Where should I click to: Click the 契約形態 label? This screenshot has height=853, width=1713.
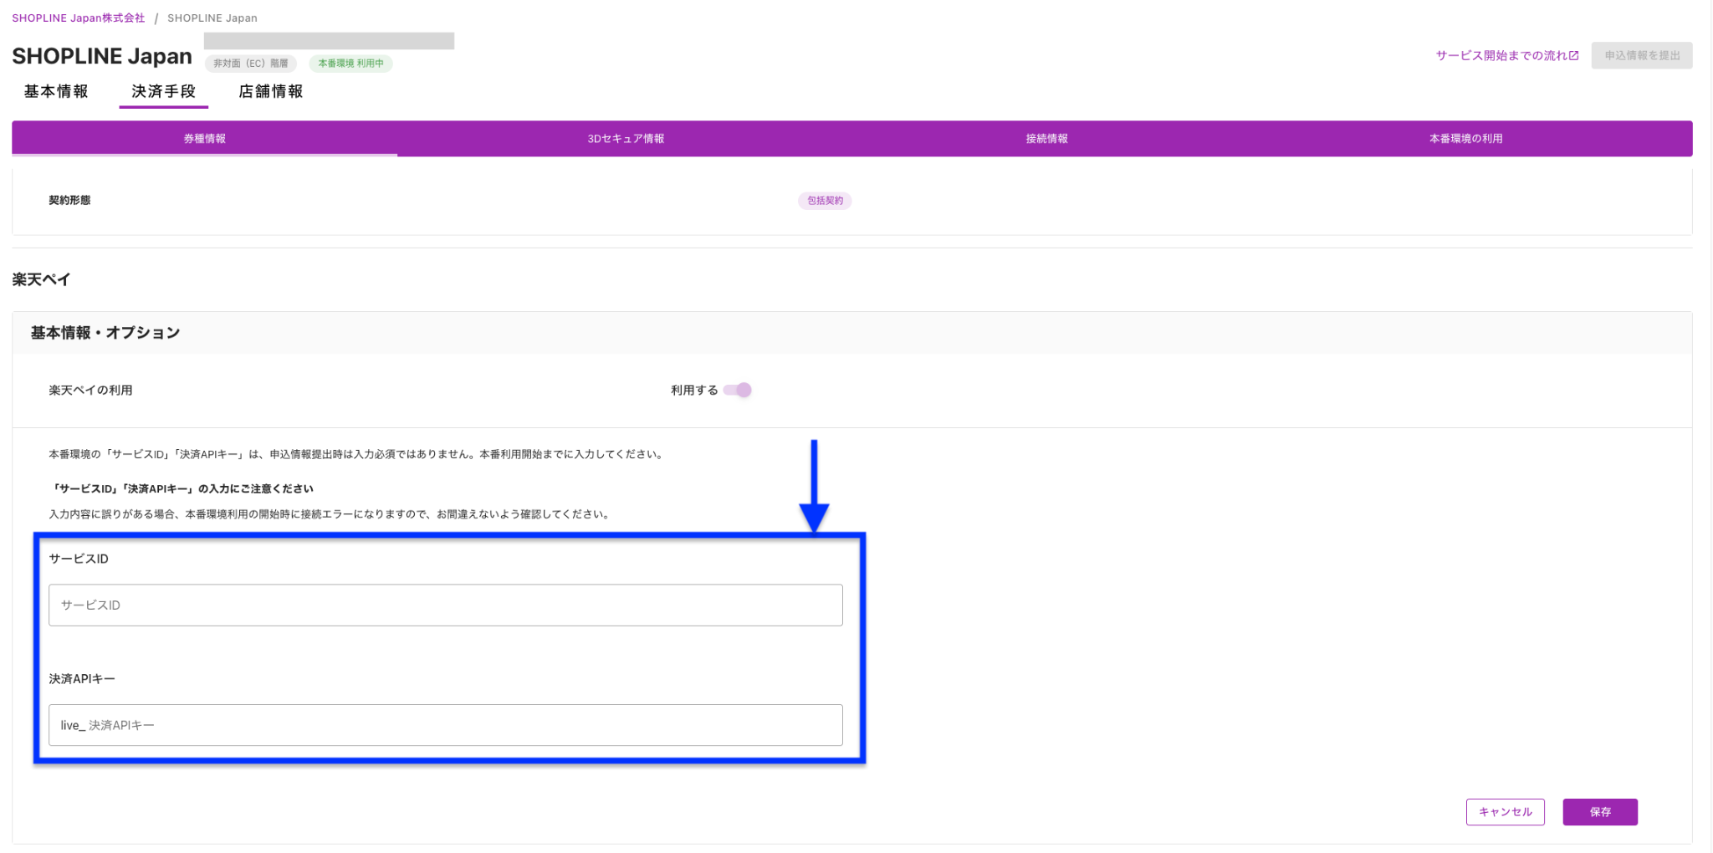pos(69,200)
